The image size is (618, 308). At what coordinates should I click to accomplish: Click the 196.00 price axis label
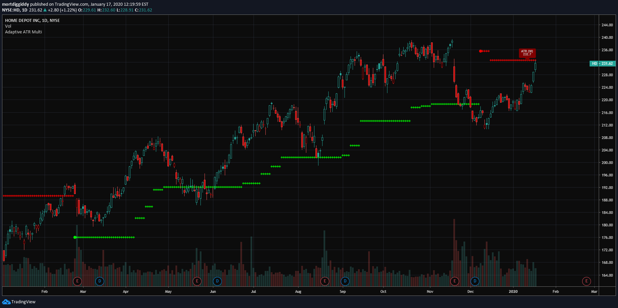tap(607, 175)
